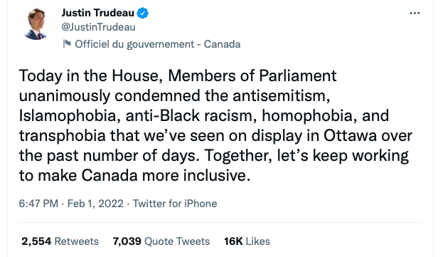Viewport: 443px width, 257px height.
Task: Click the word Canada in government label
Action: coord(222,44)
